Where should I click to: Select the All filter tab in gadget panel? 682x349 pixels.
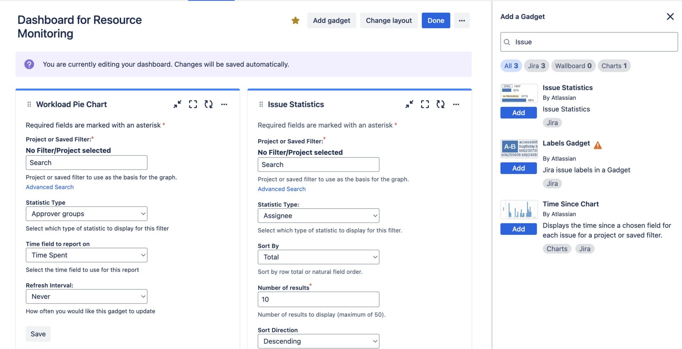511,66
